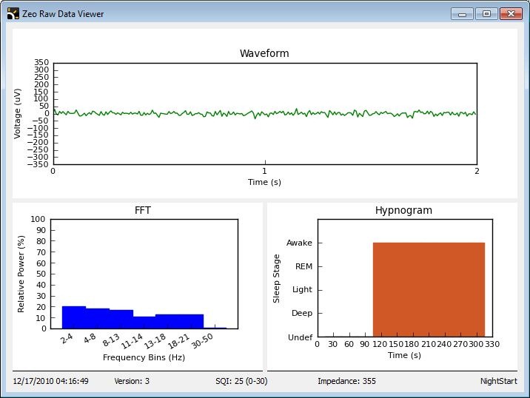Minimize the Zeo Raw Data Viewer window
The image size is (530, 398).
click(462, 14)
